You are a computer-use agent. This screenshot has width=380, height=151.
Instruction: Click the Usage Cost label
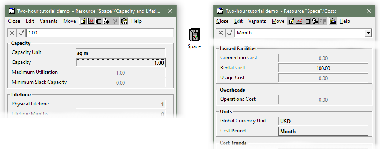pyautogui.click(x=232, y=78)
